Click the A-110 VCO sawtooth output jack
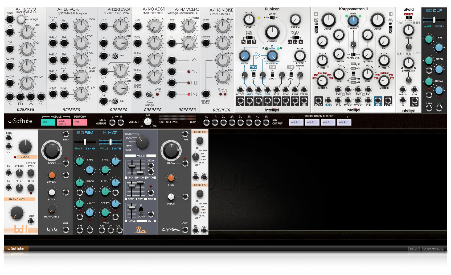Image resolution: width=451 pixels, height=275 pixels. (x=10, y=97)
